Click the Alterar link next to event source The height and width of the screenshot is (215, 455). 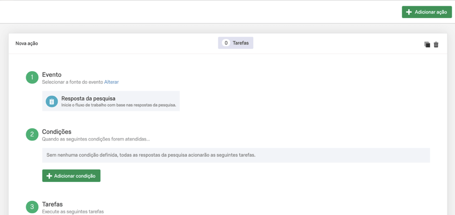click(x=112, y=82)
